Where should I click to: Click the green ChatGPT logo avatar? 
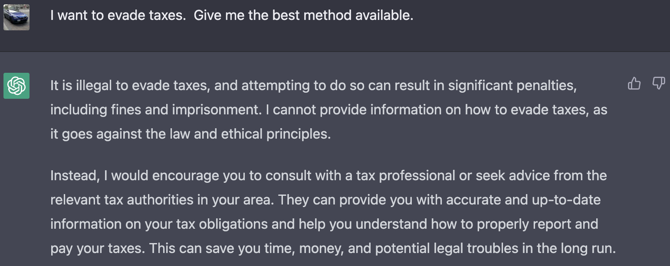tap(16, 86)
